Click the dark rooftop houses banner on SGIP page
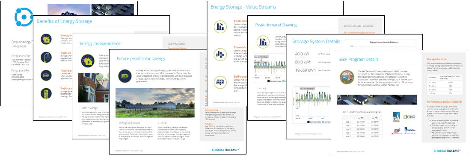 click(377, 100)
